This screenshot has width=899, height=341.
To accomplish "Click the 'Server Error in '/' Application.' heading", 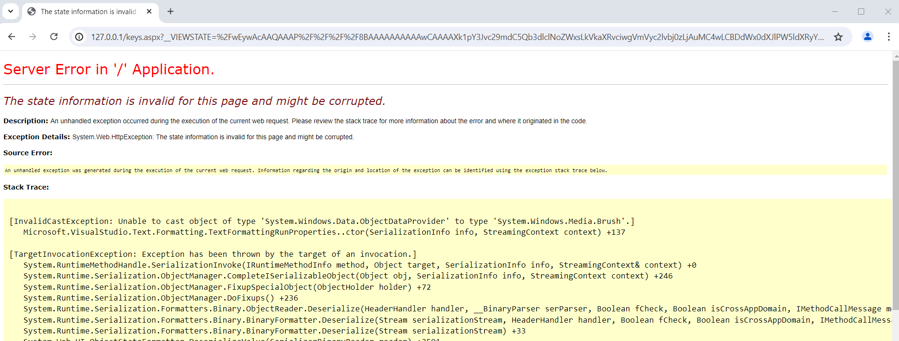I will point(109,70).
